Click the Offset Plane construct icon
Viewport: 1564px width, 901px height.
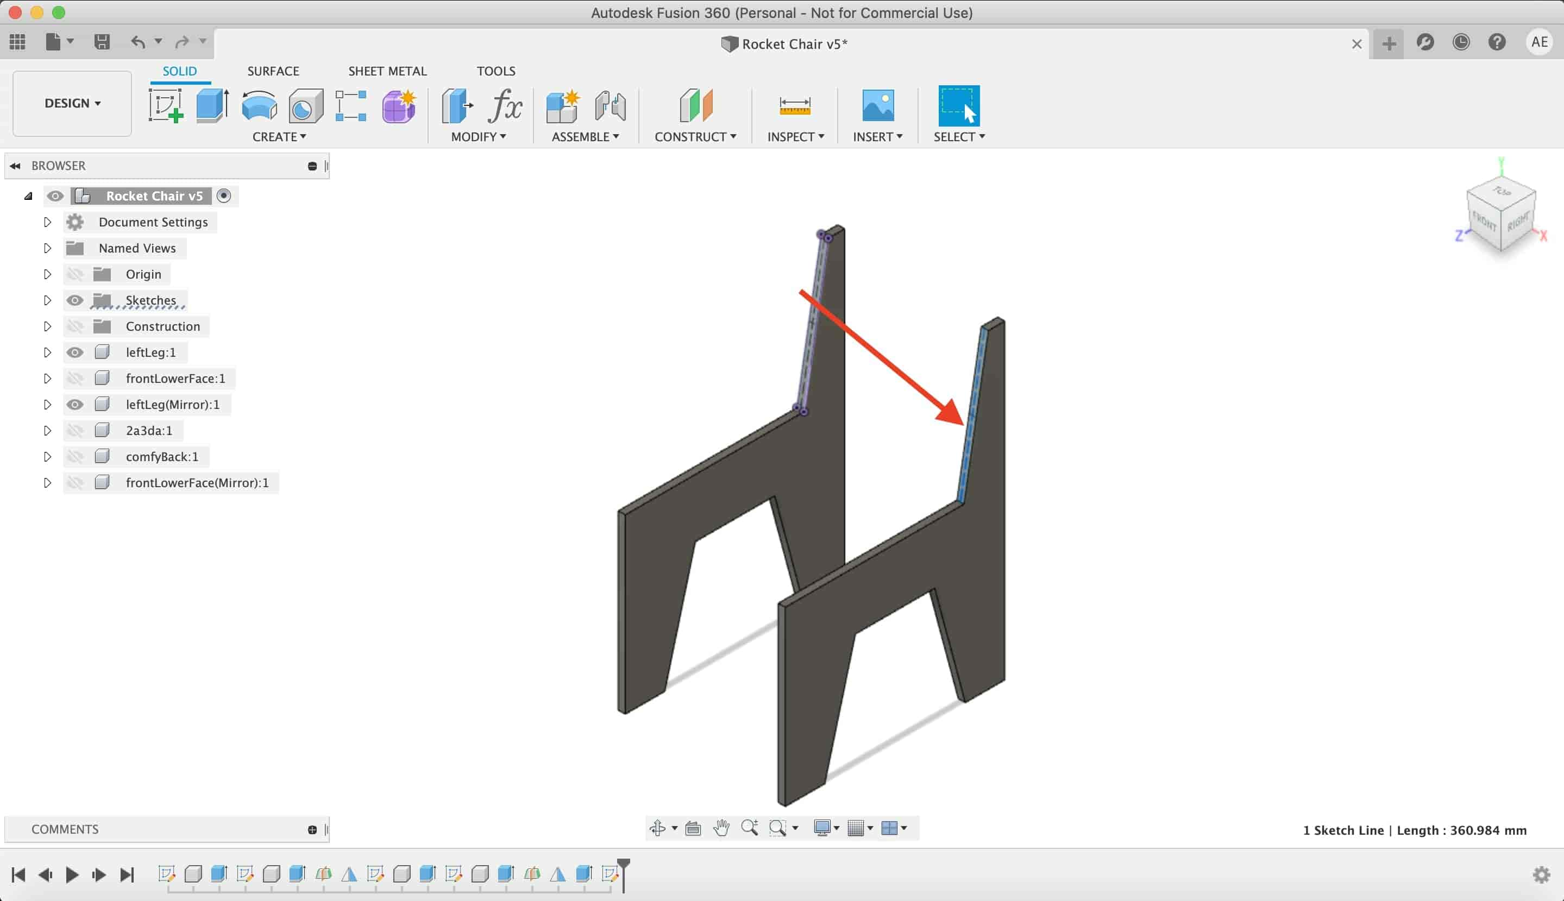tap(696, 106)
